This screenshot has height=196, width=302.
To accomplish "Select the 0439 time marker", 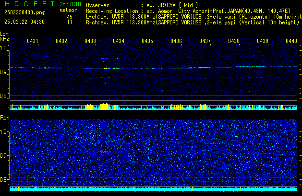I will 263,41.
